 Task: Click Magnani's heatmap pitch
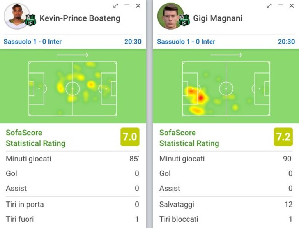[x=226, y=88]
